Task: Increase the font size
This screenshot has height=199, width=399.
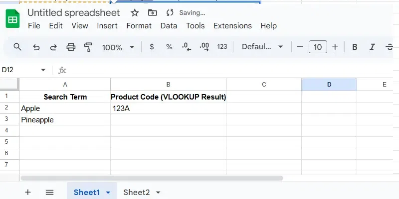Action: coord(335,47)
